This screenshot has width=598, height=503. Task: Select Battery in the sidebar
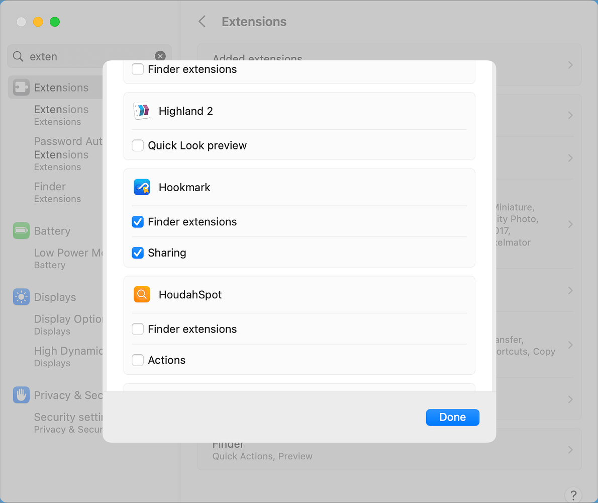(x=52, y=231)
